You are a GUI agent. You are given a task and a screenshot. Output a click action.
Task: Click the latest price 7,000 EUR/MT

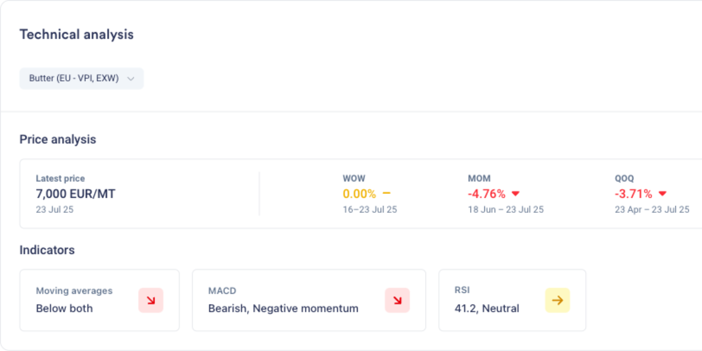(76, 194)
